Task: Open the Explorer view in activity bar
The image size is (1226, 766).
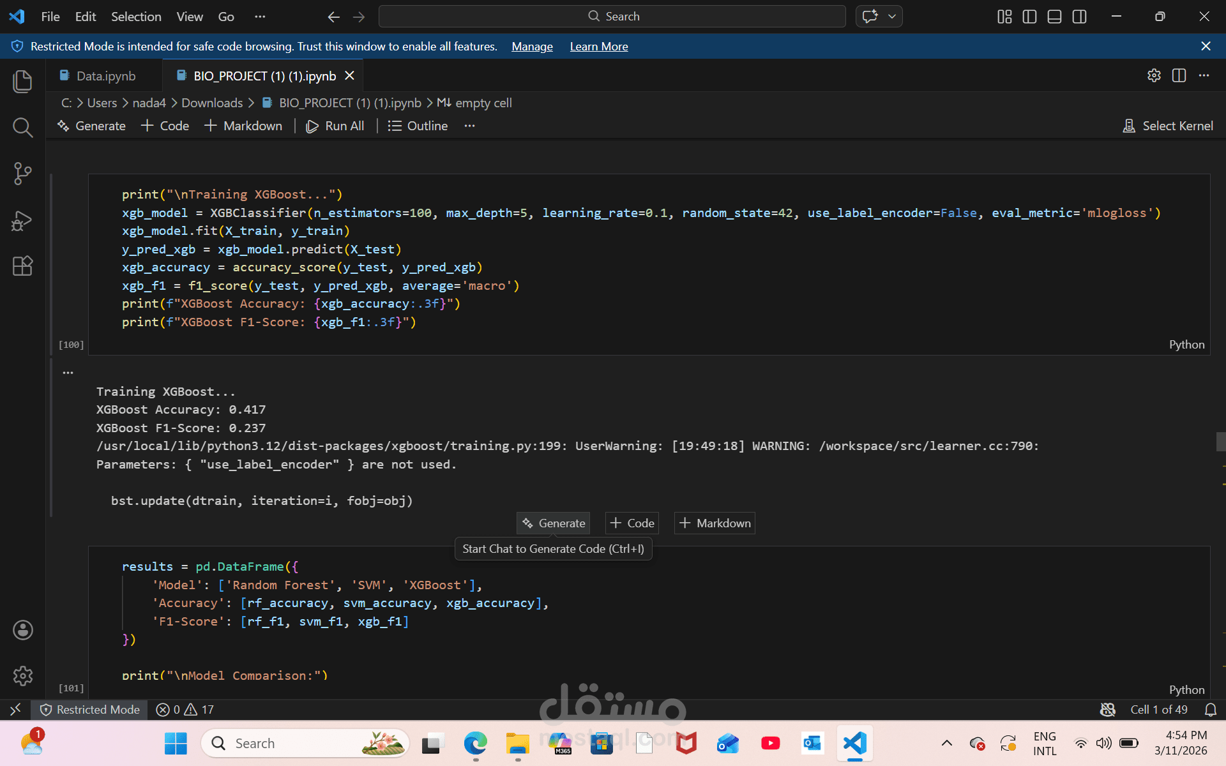Action: [22, 82]
